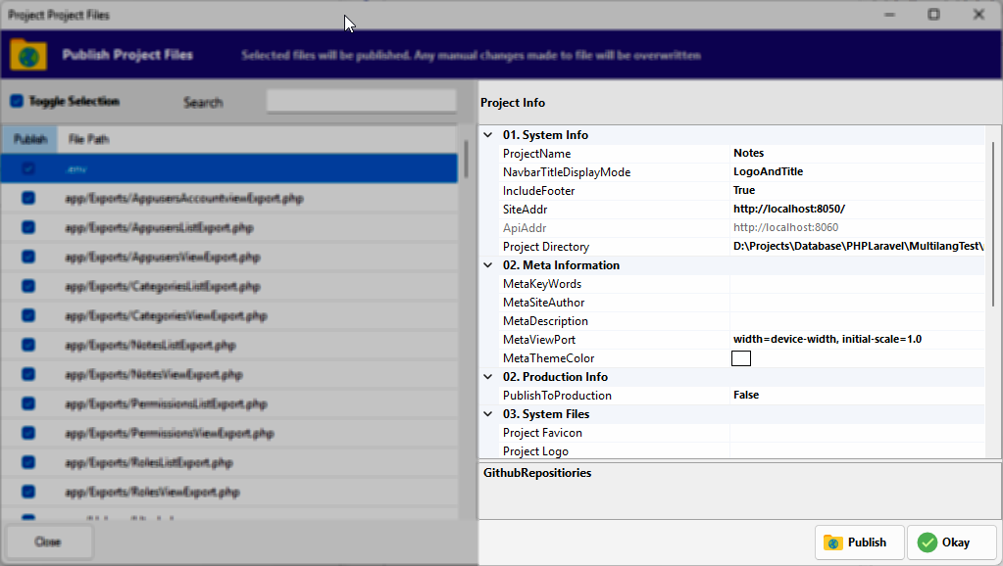Viewport: 1003px width, 566px height.
Task: Click the green checkmark Okay button
Action: point(952,542)
